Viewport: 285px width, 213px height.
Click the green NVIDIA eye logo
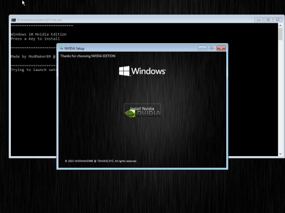pos(131,114)
